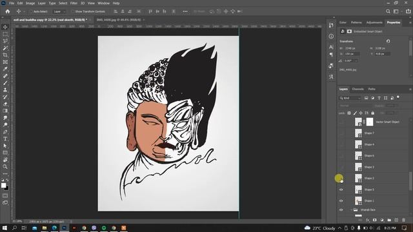Expand the layer group below Shape 1

352,210
